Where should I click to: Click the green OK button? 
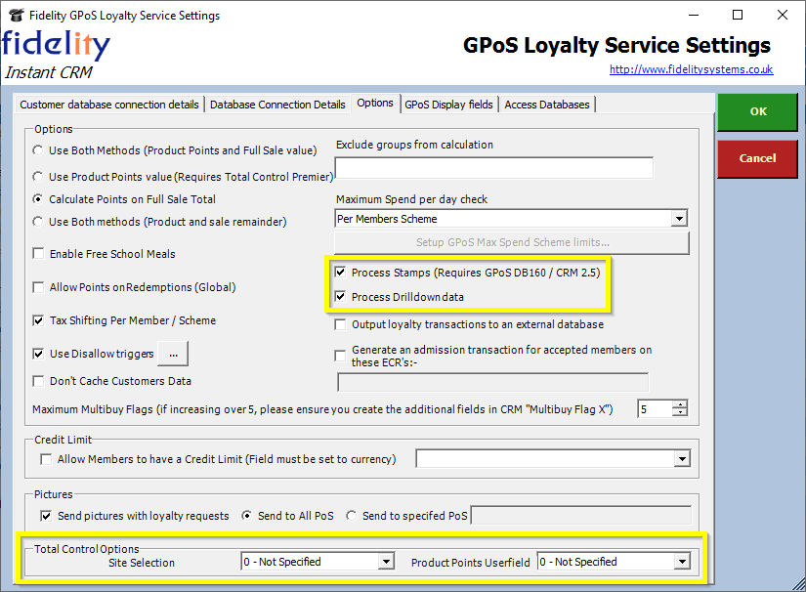click(758, 112)
